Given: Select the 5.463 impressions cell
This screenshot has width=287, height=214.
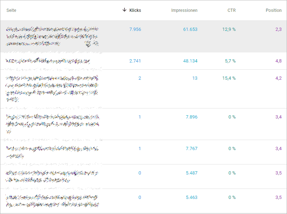Looking at the screenshot, I should click(x=192, y=197).
